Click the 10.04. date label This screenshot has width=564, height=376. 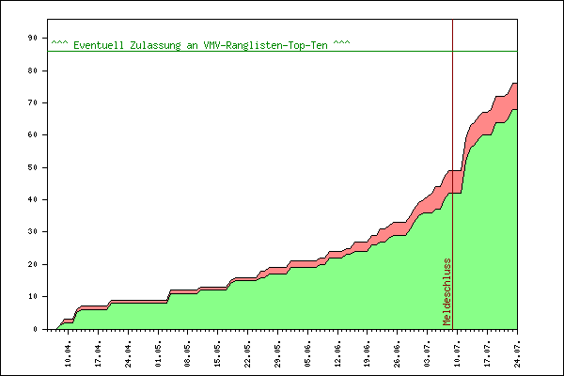click(x=69, y=354)
